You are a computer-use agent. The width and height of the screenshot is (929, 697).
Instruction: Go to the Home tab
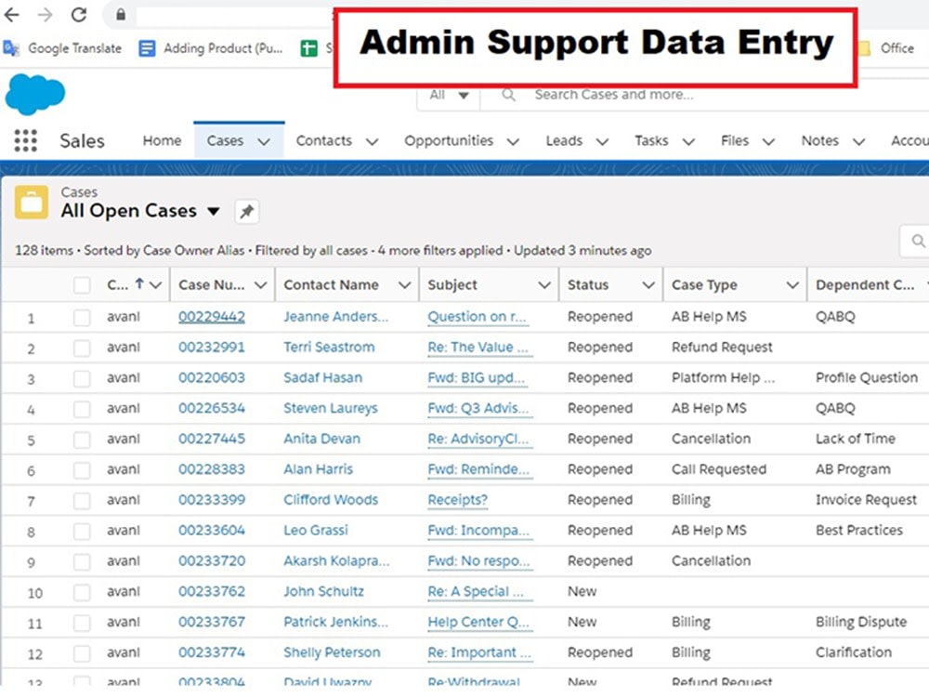click(162, 140)
